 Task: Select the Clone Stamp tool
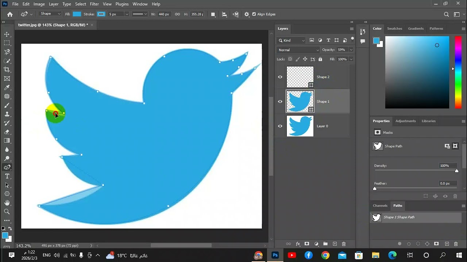(7, 114)
